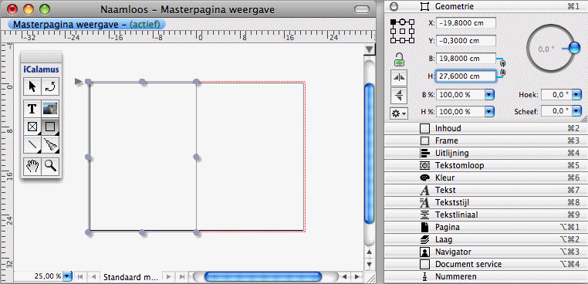The image size is (588, 284).
Task: Select the line drawing tool
Action: (32, 144)
